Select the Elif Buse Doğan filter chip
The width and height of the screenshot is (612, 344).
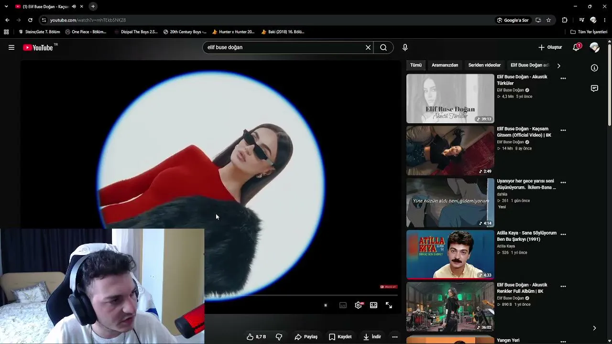[528, 65]
